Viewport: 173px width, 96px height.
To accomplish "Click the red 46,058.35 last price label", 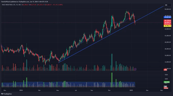I will pos(167,22).
